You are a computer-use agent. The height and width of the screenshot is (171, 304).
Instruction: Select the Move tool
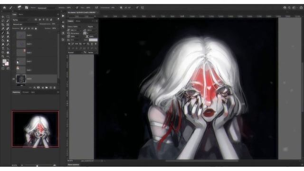click(3, 17)
